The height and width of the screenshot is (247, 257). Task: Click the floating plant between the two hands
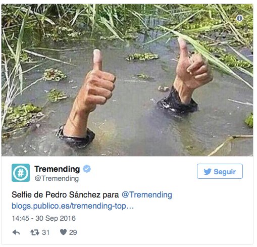142,57
